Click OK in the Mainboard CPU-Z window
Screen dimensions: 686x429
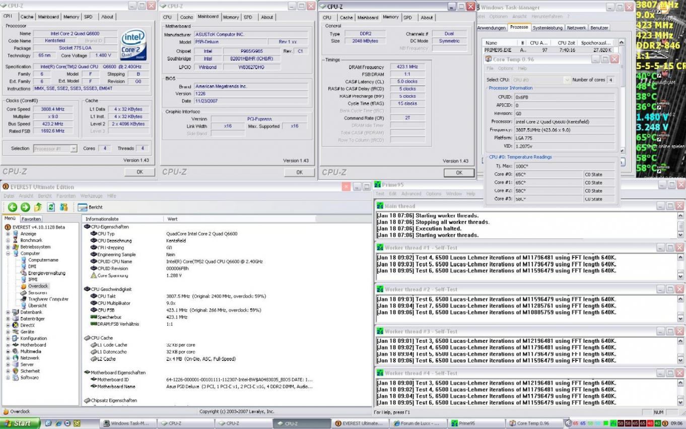click(x=299, y=172)
